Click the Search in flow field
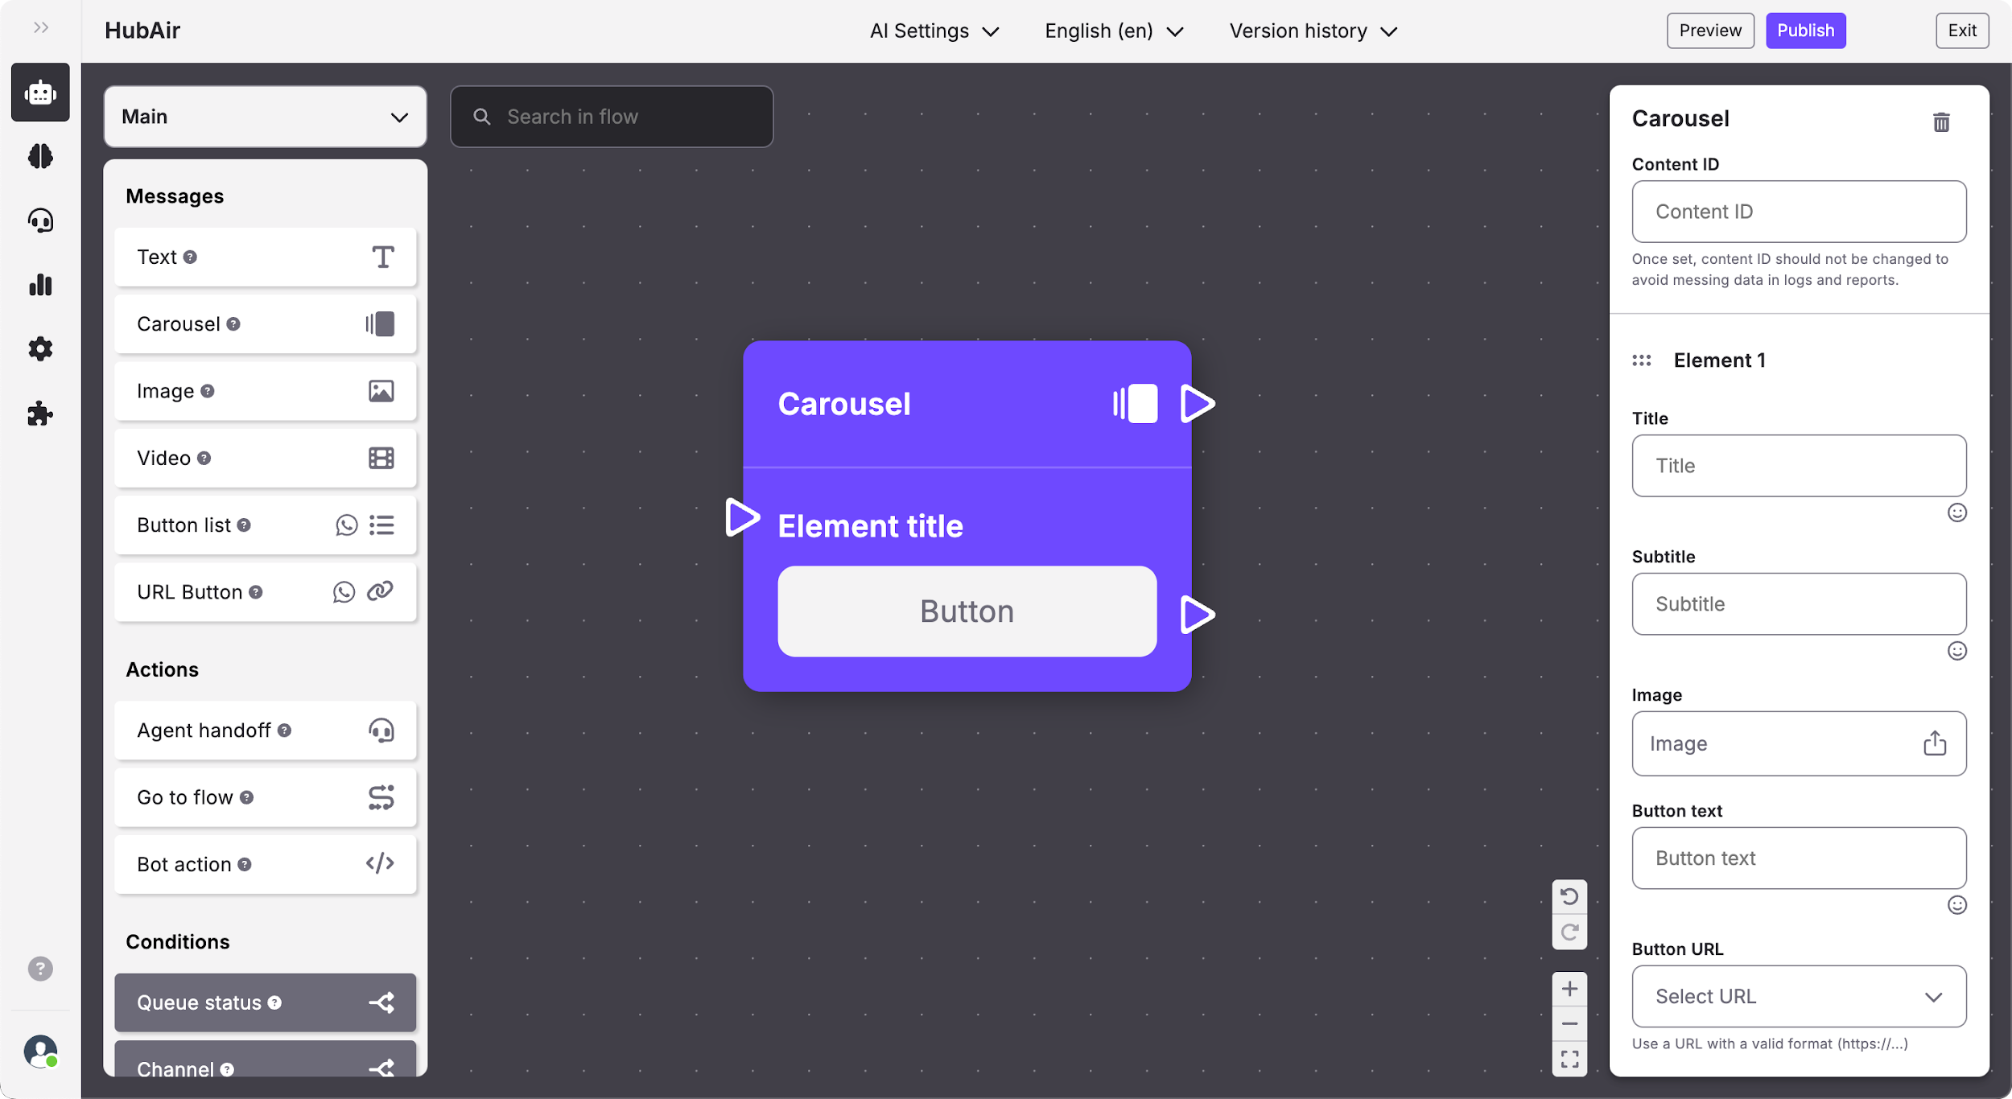This screenshot has width=2012, height=1099. 612,117
